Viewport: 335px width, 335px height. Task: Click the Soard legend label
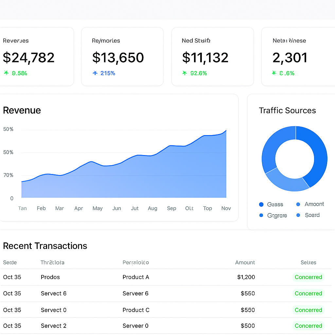(x=312, y=215)
